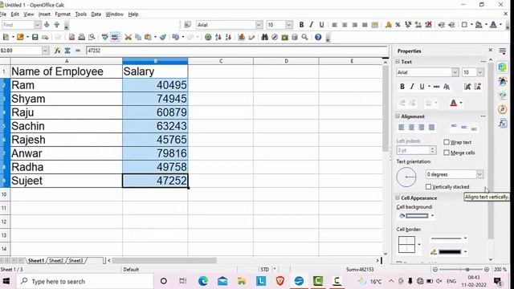
Task: Open the Font Name dropdown in the toolbar
Action: pyautogui.click(x=259, y=25)
